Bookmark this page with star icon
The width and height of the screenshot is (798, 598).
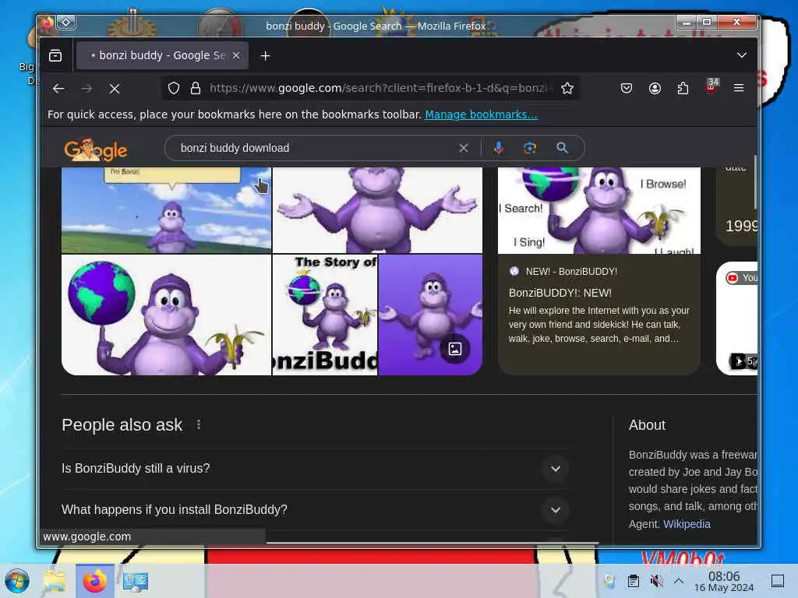tap(567, 89)
